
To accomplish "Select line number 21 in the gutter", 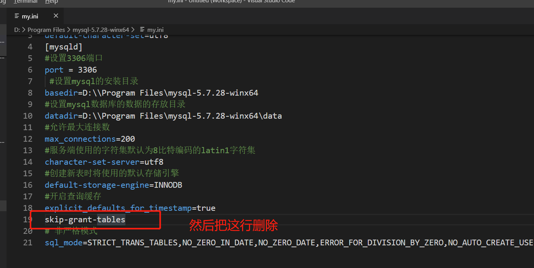I will (x=28, y=243).
